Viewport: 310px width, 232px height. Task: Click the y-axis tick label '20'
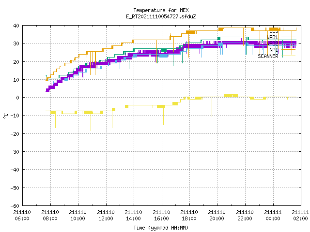16,62
